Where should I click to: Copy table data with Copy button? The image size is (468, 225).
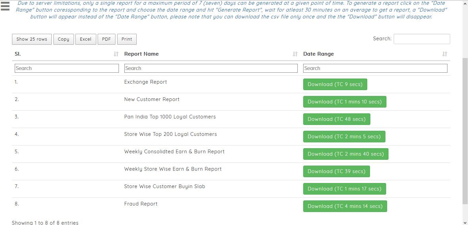[63, 39]
